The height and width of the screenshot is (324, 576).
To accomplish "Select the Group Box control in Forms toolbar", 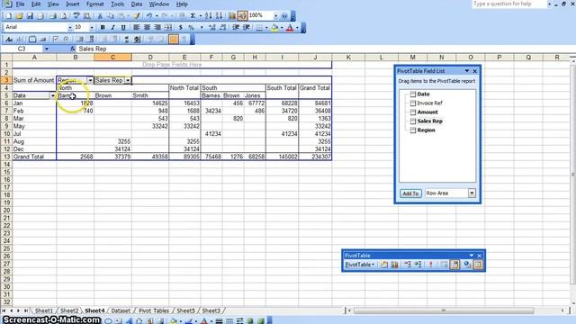I will tap(32, 40).
